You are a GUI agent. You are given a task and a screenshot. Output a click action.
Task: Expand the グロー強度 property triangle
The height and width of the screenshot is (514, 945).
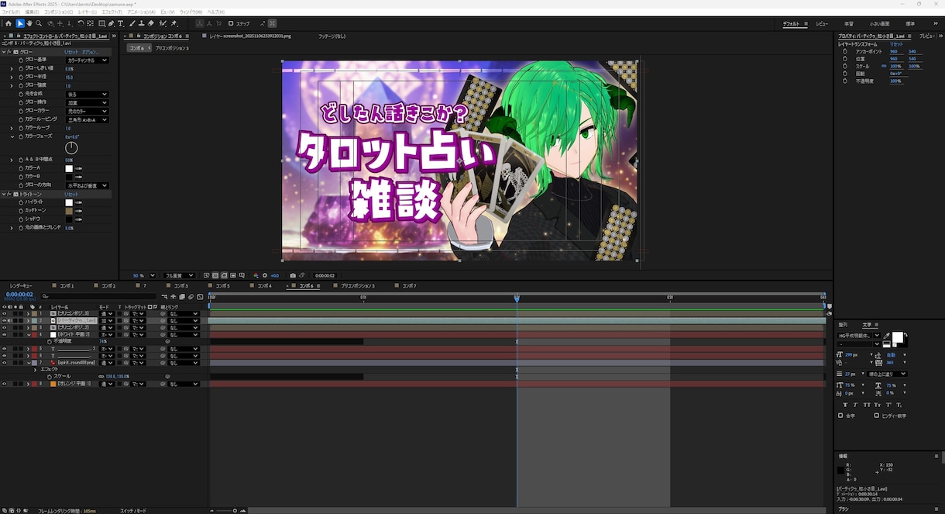tap(12, 85)
